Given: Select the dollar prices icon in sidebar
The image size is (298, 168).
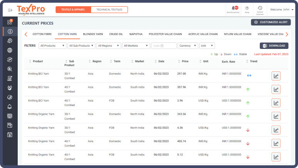Looking at the screenshot, I should 10,32.
